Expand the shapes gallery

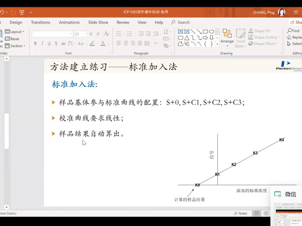(217, 44)
